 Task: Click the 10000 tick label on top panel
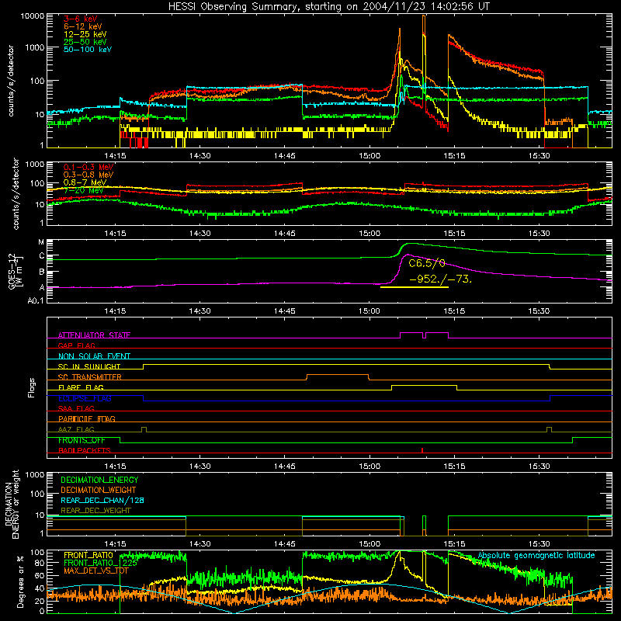coord(33,16)
